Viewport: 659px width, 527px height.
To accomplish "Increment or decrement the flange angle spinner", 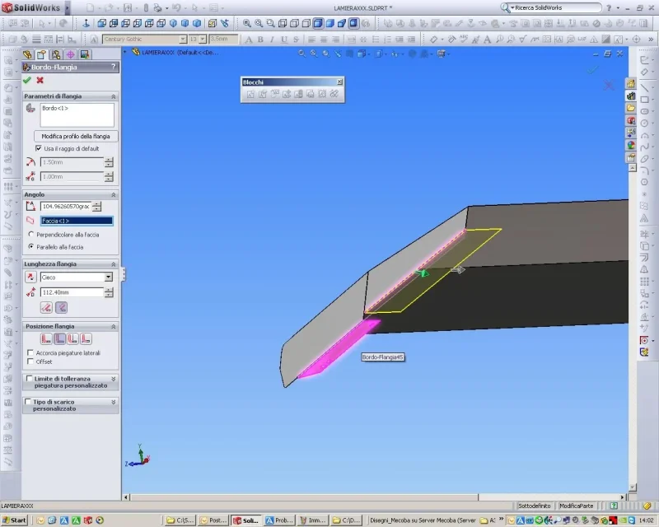I will [96, 207].
